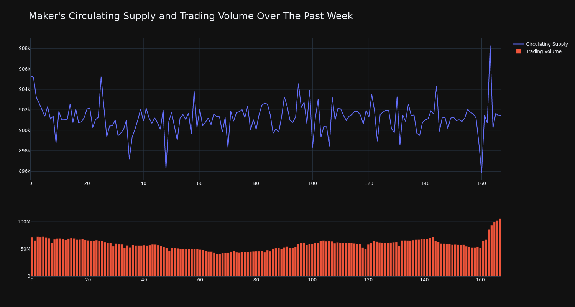Toggle the Circulating Supply legend entry
Screen dimensions: 575x307
click(540, 44)
